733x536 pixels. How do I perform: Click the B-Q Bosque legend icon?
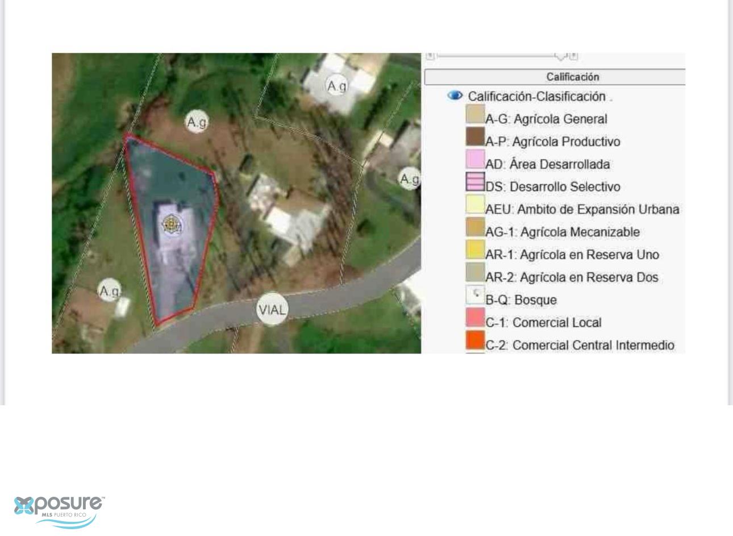(475, 294)
